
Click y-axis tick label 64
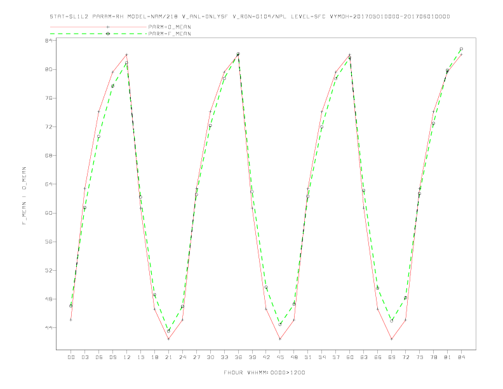48,184
